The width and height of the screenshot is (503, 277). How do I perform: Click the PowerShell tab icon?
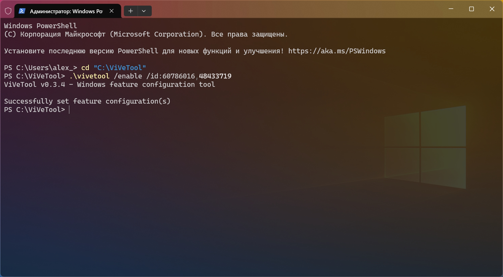[x=22, y=11]
